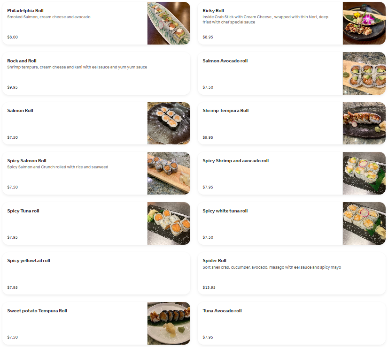Image resolution: width=388 pixels, height=347 pixels.
Task: Open the Rock and Roll item title
Action: pos(22,61)
